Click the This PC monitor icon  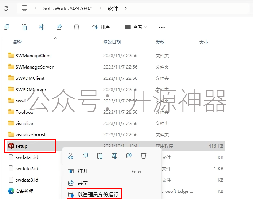pyautogui.click(x=24, y=8)
